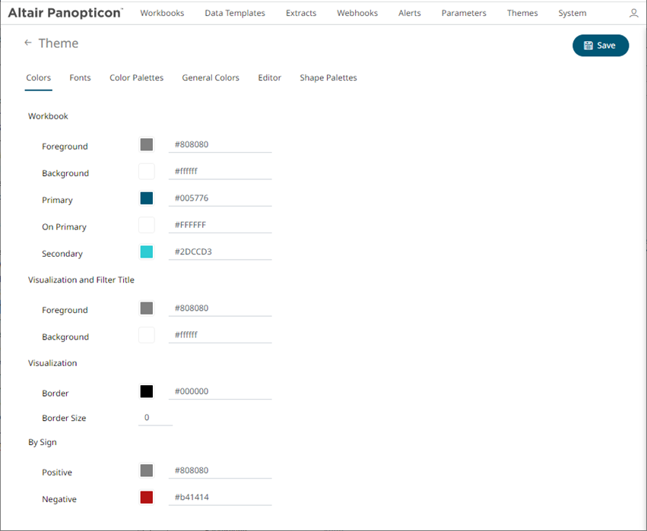Viewport: 647px width, 531px height.
Task: Open the Visualization Border black swatch
Action: pyautogui.click(x=147, y=392)
